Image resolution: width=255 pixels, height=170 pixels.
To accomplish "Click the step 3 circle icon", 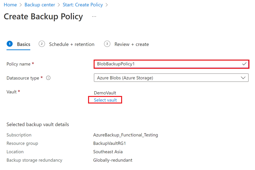I will 107,44.
